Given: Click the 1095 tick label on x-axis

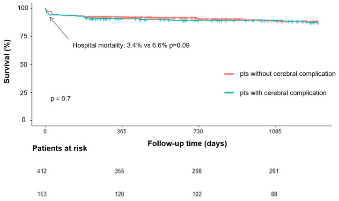Looking at the screenshot, I should (x=275, y=131).
